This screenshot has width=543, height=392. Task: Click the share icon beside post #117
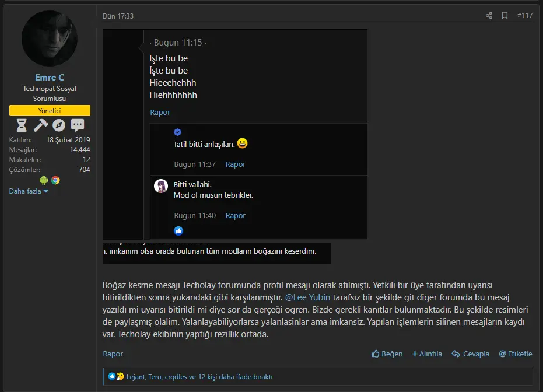pos(489,16)
